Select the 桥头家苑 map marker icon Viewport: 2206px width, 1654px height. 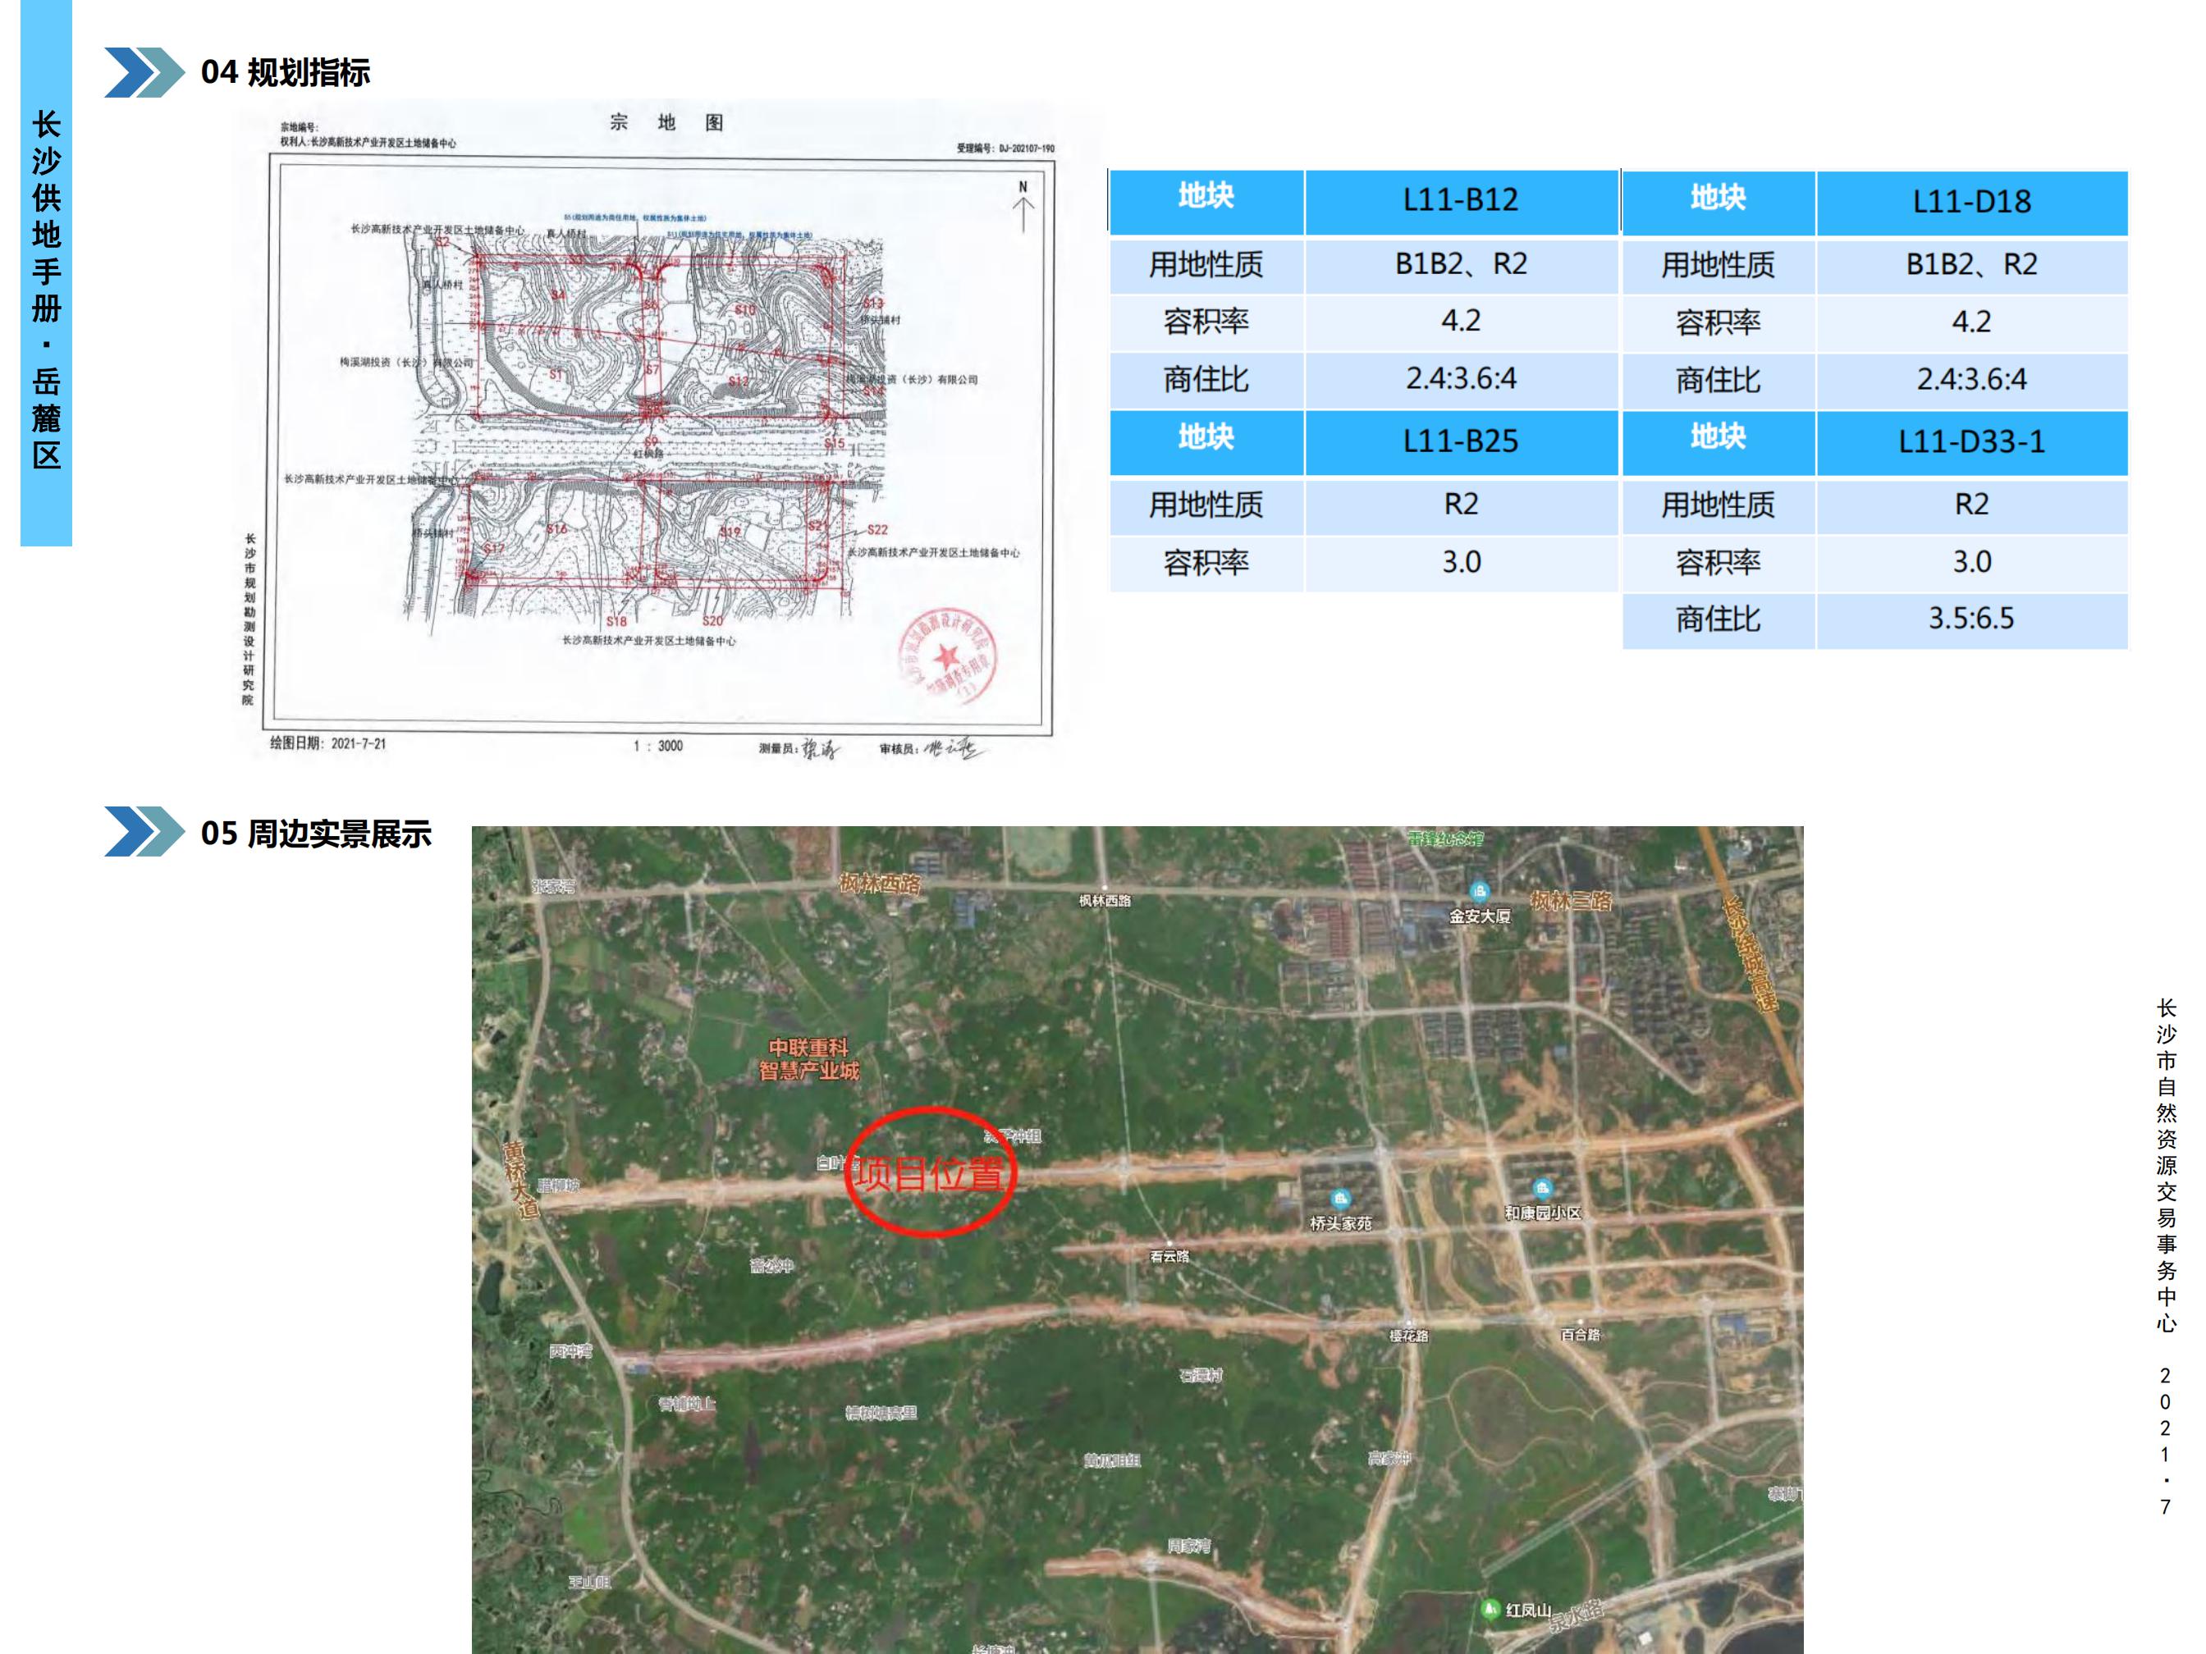(x=1340, y=1199)
